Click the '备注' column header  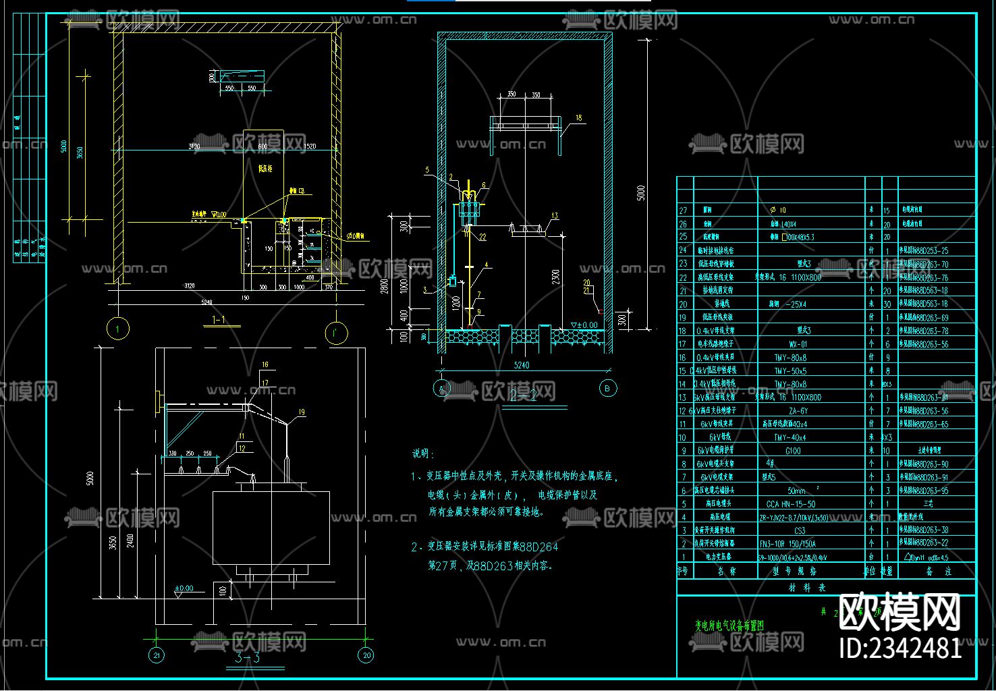coord(938,572)
